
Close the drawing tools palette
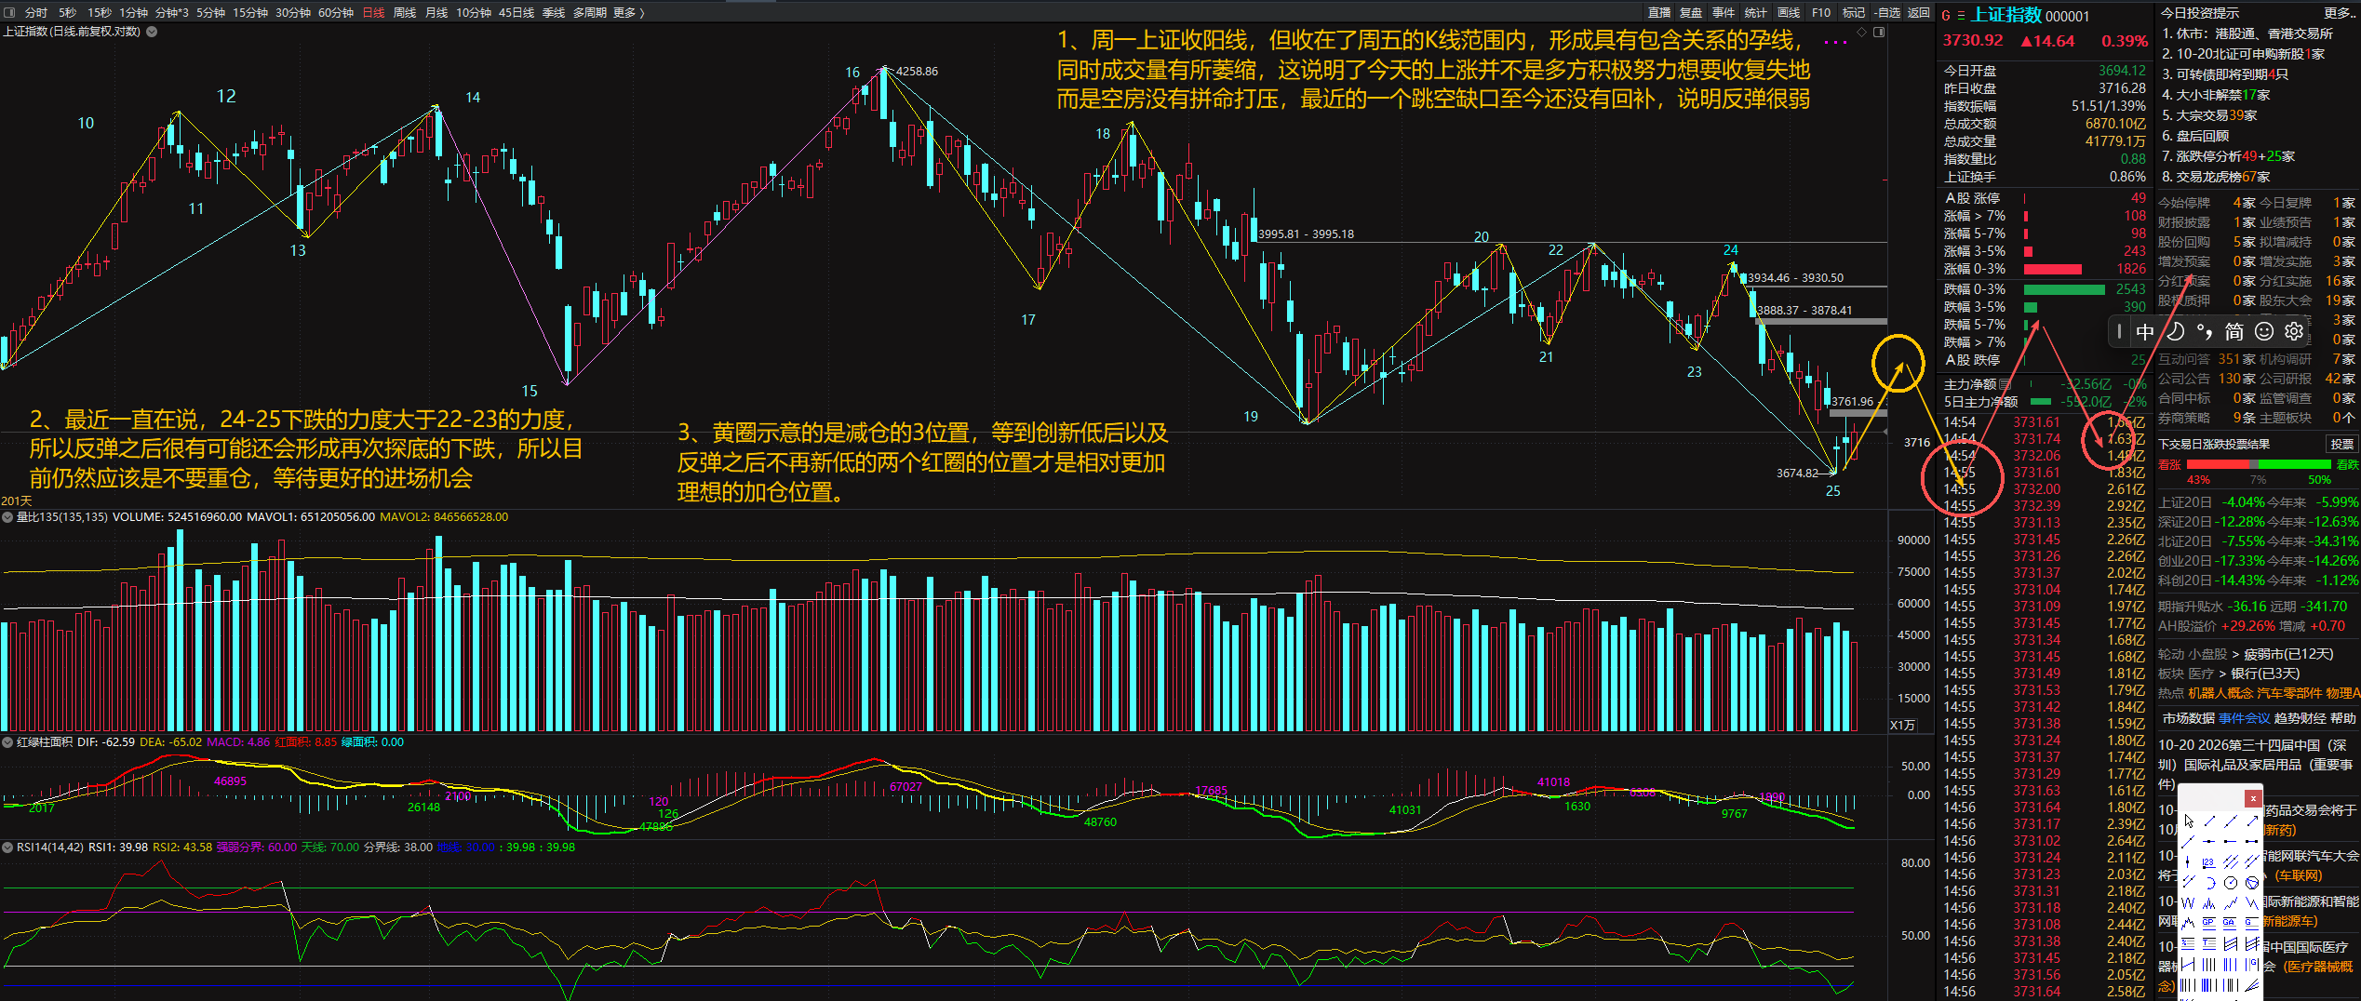(2253, 799)
